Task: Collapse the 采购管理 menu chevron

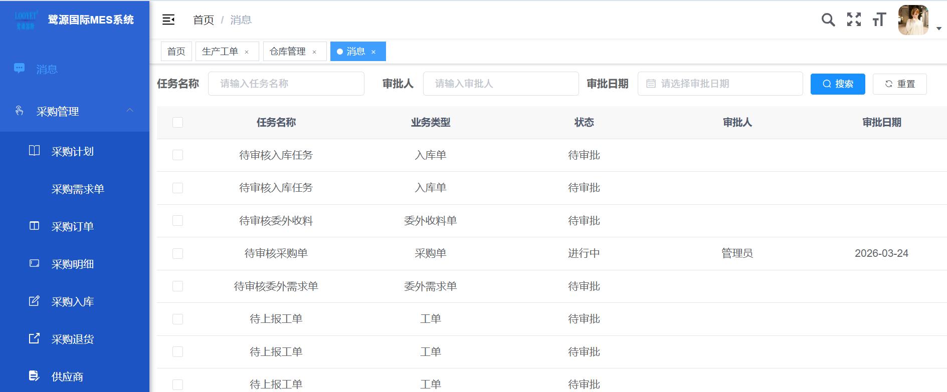Action: 130,111
